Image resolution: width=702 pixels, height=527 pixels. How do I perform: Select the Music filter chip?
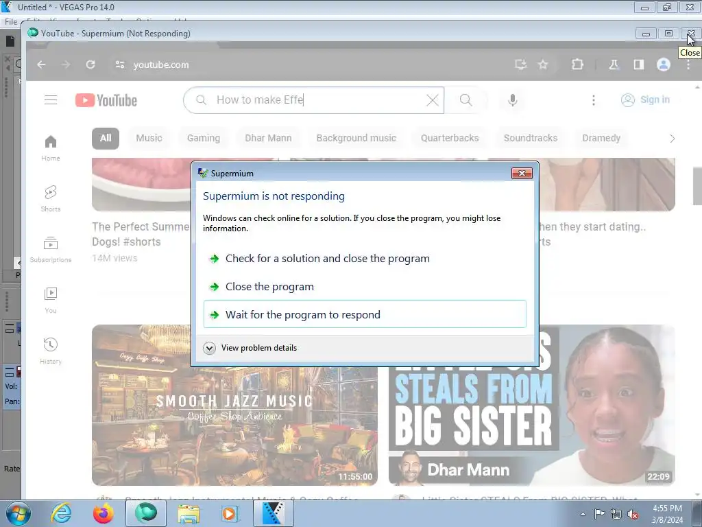pyautogui.click(x=149, y=138)
